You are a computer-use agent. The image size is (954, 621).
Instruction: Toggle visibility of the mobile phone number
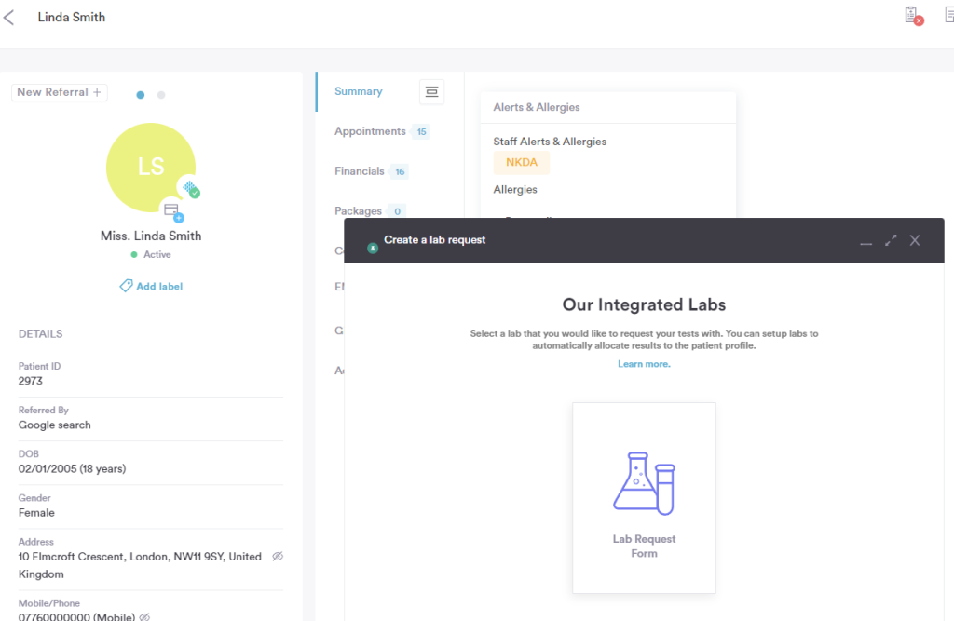pyautogui.click(x=144, y=616)
